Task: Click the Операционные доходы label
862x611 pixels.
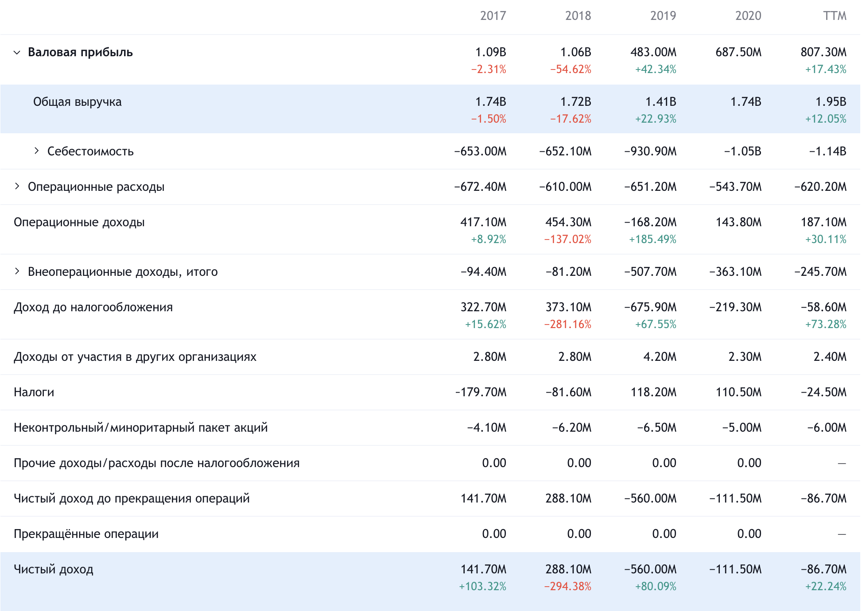Action: click(x=79, y=222)
